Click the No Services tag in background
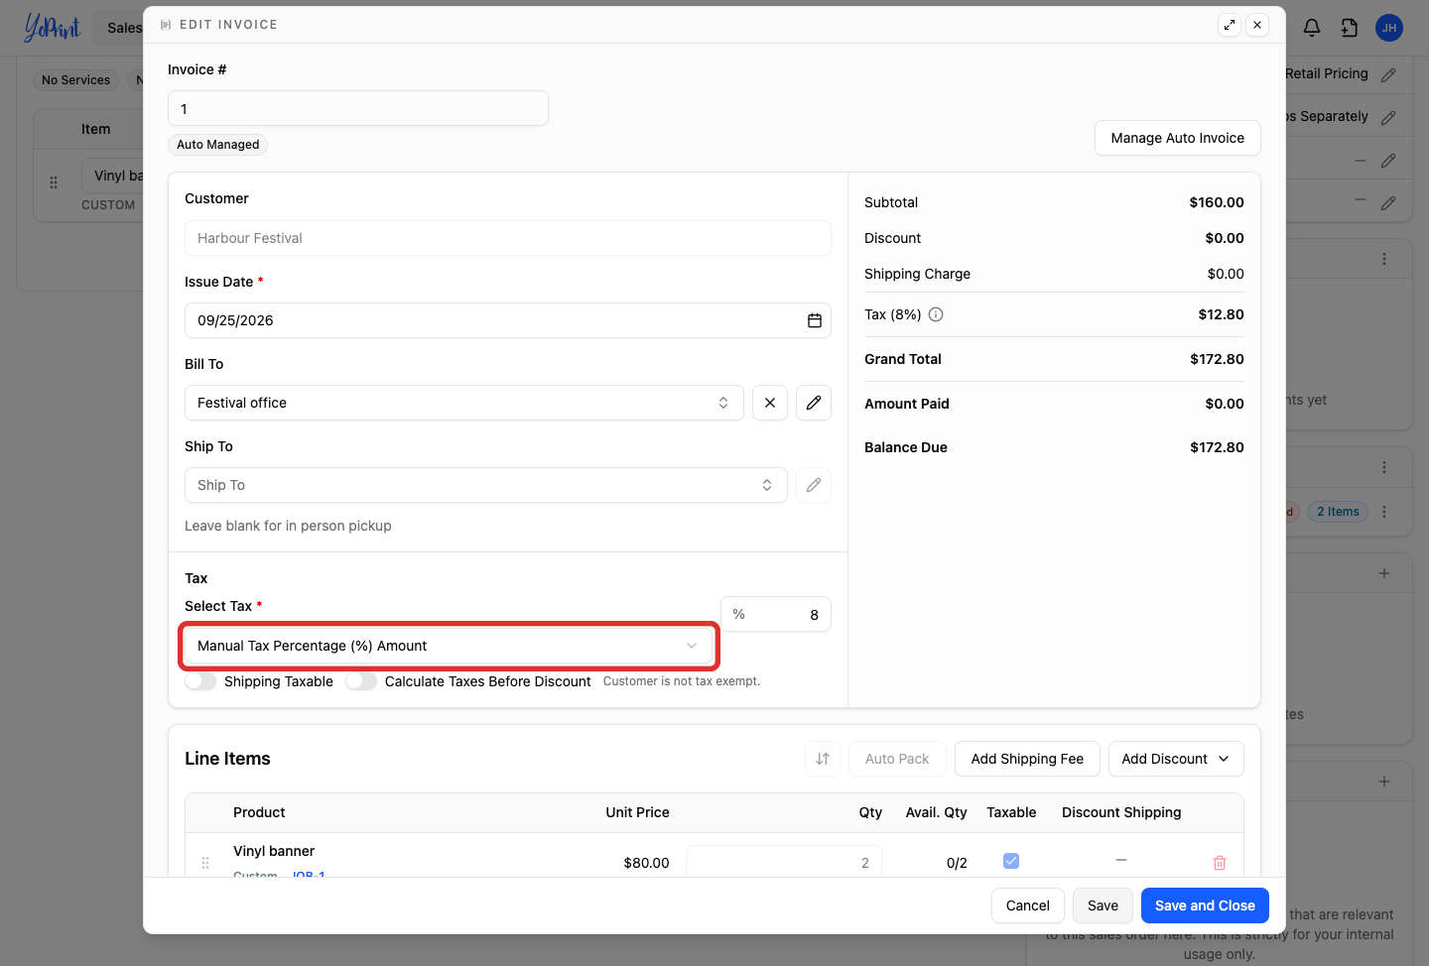Screen dimensions: 1429x966 tap(76, 80)
